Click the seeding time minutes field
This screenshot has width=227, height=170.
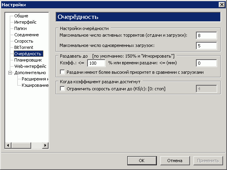[x=206, y=63]
